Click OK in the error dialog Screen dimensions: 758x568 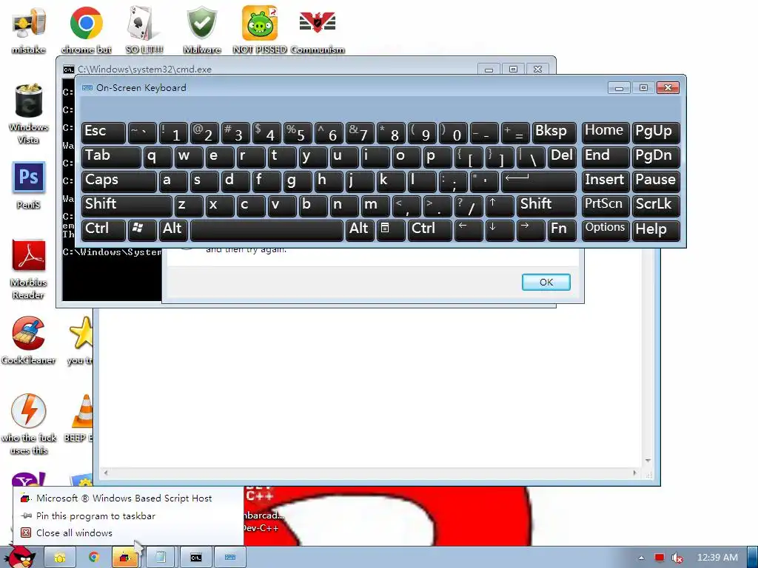pyautogui.click(x=546, y=282)
